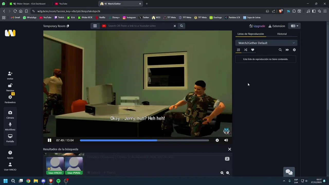Open Discord from the taskbar
329x185 pixels.
[x=43, y=181]
